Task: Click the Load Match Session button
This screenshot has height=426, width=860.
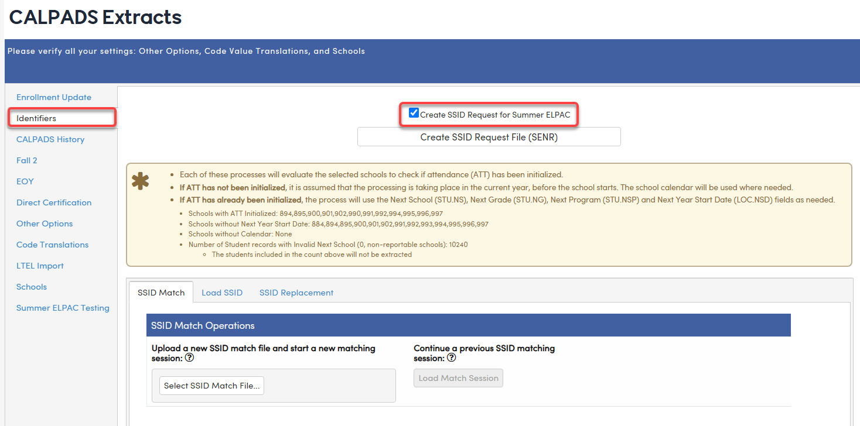Action: tap(459, 378)
